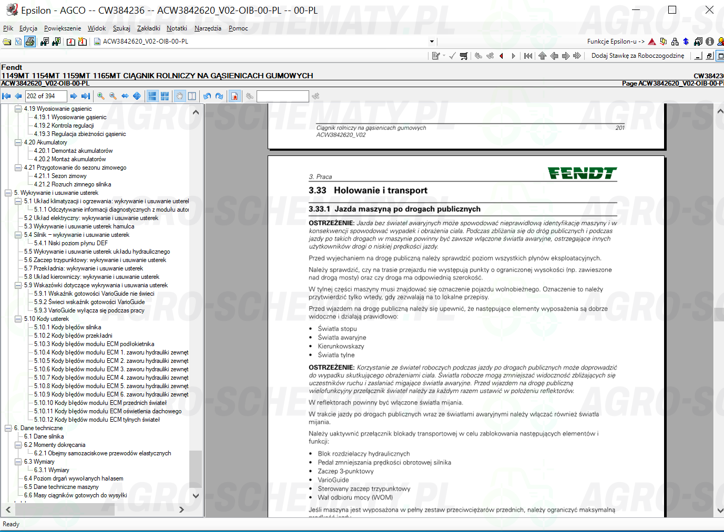Select 5.9.3 VarioGuide wyłącza się podczas pracy
The height and width of the screenshot is (532, 724).
[89, 310]
